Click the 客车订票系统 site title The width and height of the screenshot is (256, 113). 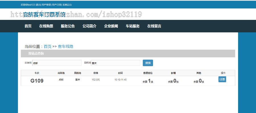44,14
